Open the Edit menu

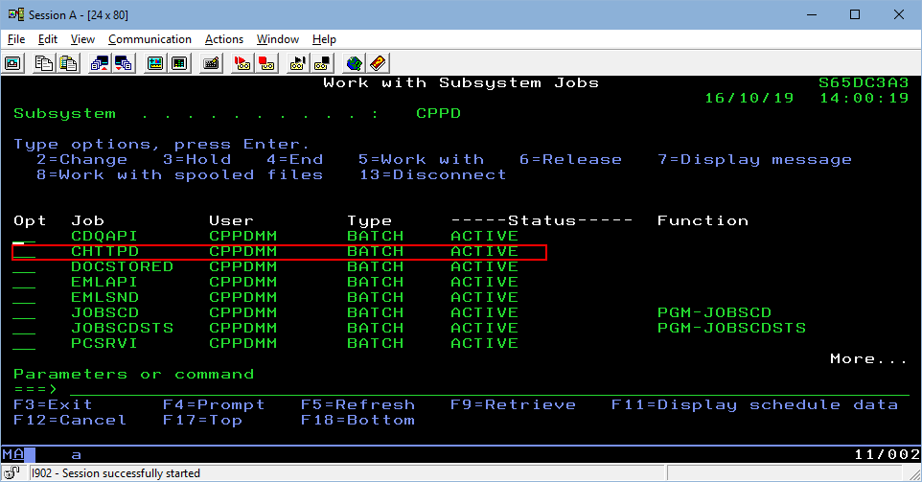tap(48, 39)
